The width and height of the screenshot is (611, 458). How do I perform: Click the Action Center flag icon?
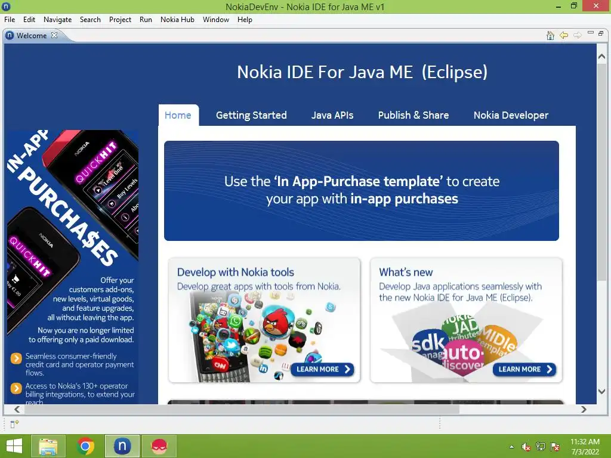(x=555, y=447)
